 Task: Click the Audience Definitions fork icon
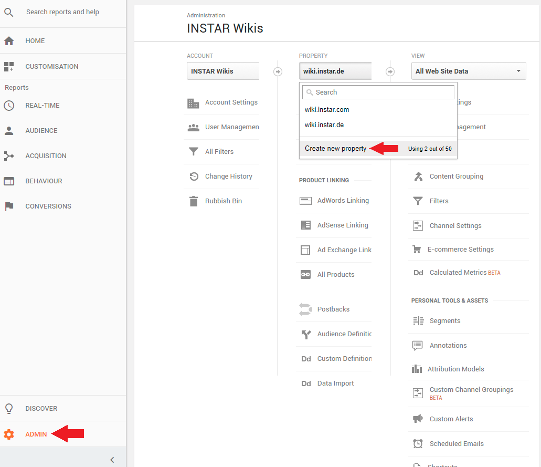[x=306, y=334]
